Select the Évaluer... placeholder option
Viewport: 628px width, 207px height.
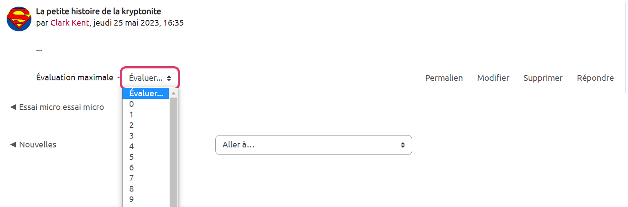[146, 94]
